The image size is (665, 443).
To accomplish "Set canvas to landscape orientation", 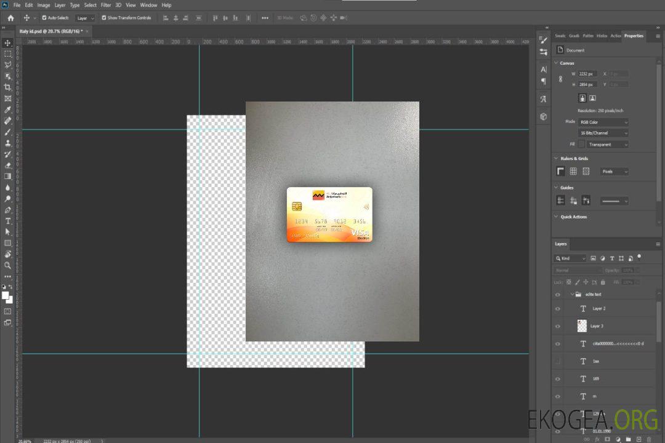I will click(592, 98).
